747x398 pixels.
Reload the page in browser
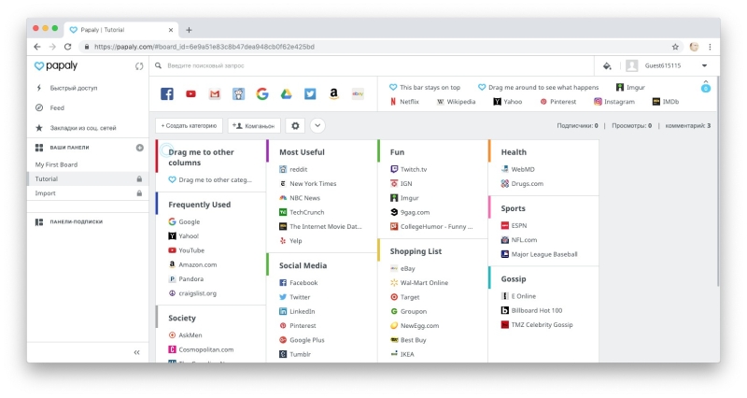(x=67, y=47)
